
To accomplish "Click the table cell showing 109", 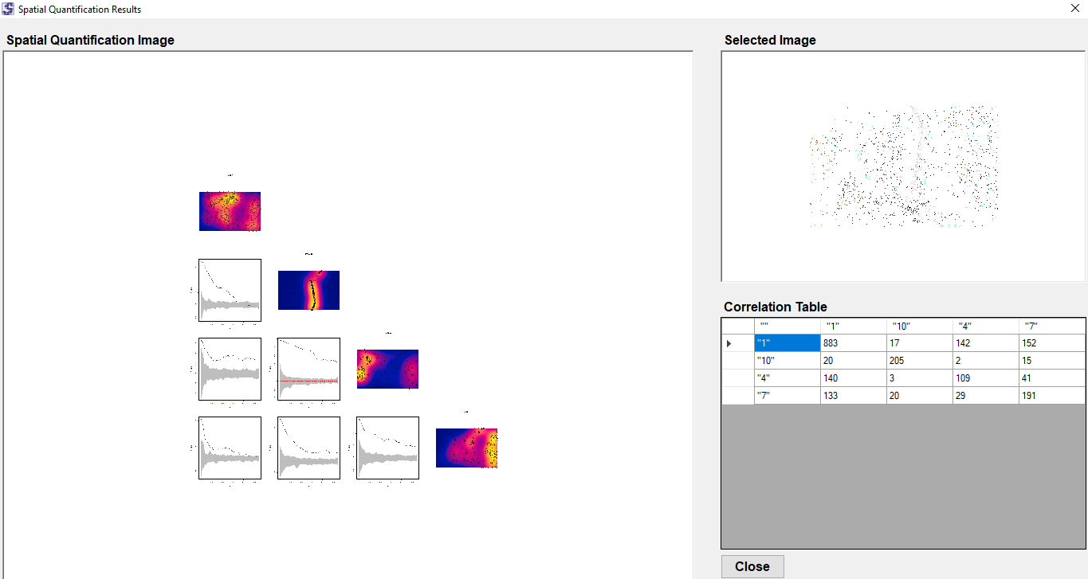I will [985, 378].
